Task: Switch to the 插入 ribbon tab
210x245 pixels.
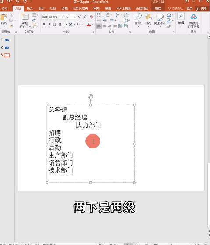Action: pyautogui.click(x=30, y=8)
